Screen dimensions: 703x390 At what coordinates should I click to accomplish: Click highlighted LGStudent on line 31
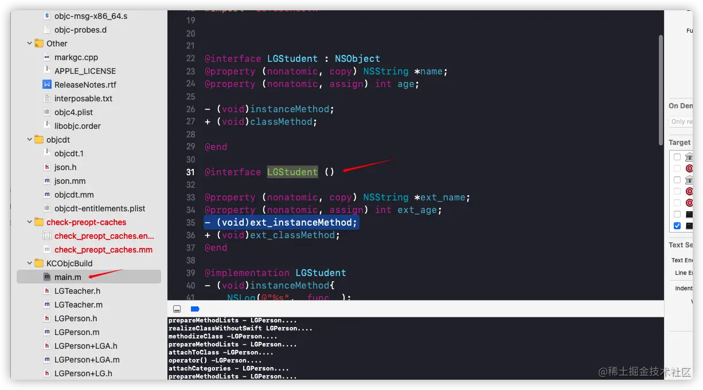click(x=292, y=172)
